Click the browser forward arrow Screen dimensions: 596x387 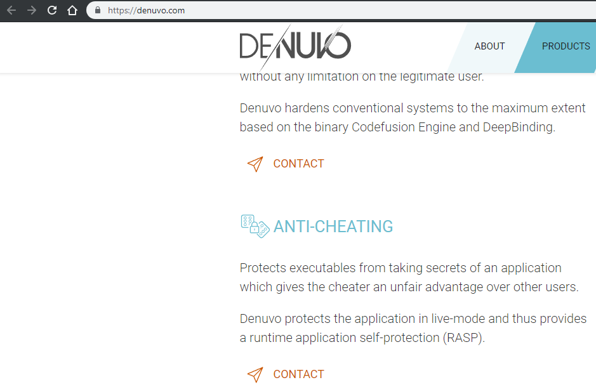pyautogui.click(x=32, y=10)
